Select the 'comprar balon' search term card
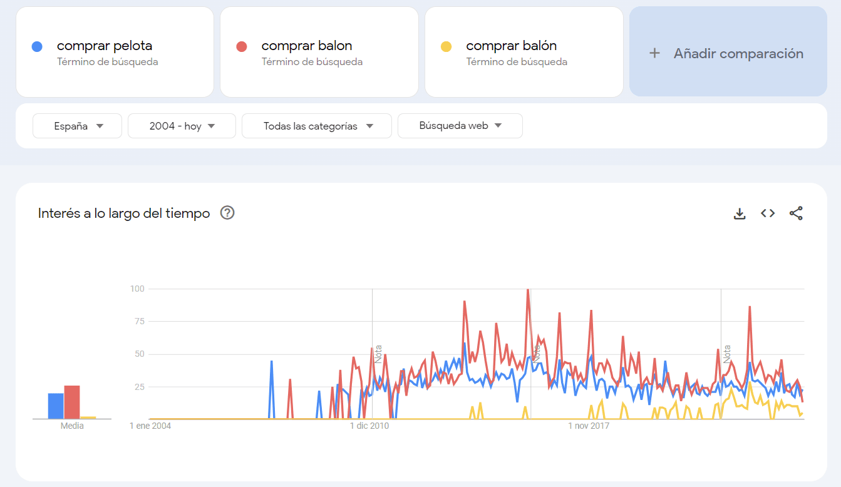 point(319,52)
